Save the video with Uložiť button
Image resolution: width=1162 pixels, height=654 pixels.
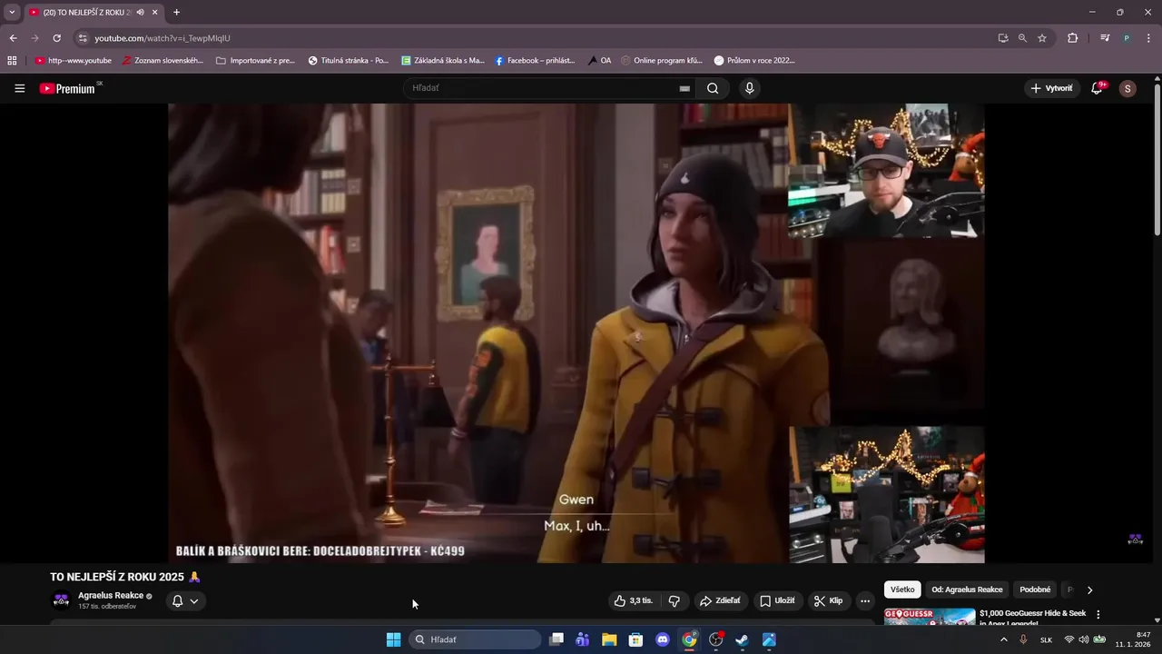click(x=777, y=600)
